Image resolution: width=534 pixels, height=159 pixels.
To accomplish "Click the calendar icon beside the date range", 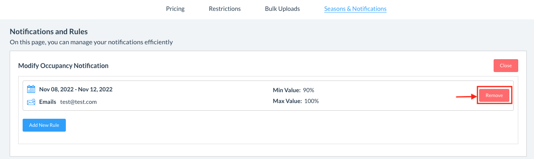I will (x=31, y=89).
